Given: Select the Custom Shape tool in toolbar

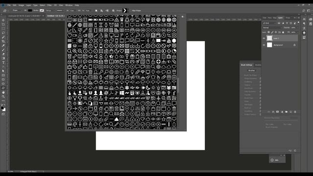Looking at the screenshot, I should coord(3,88).
